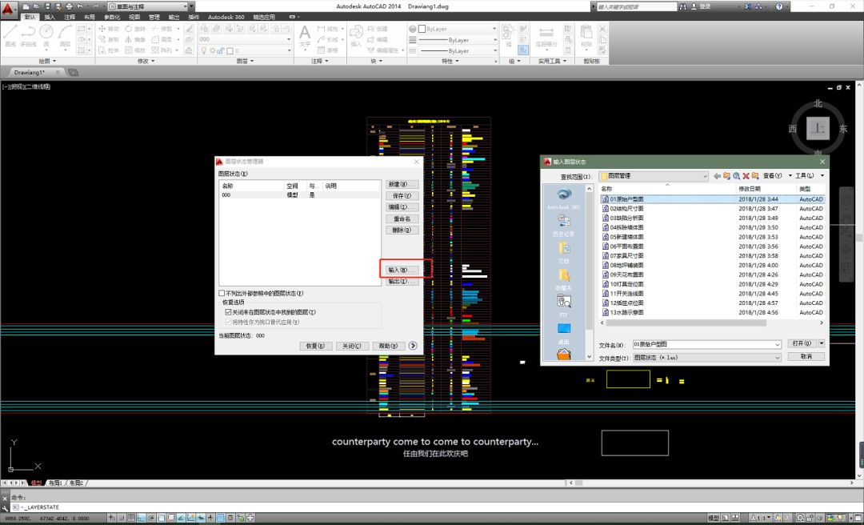Click the North label on the ViewCube compass
864x525 pixels.
818,104
